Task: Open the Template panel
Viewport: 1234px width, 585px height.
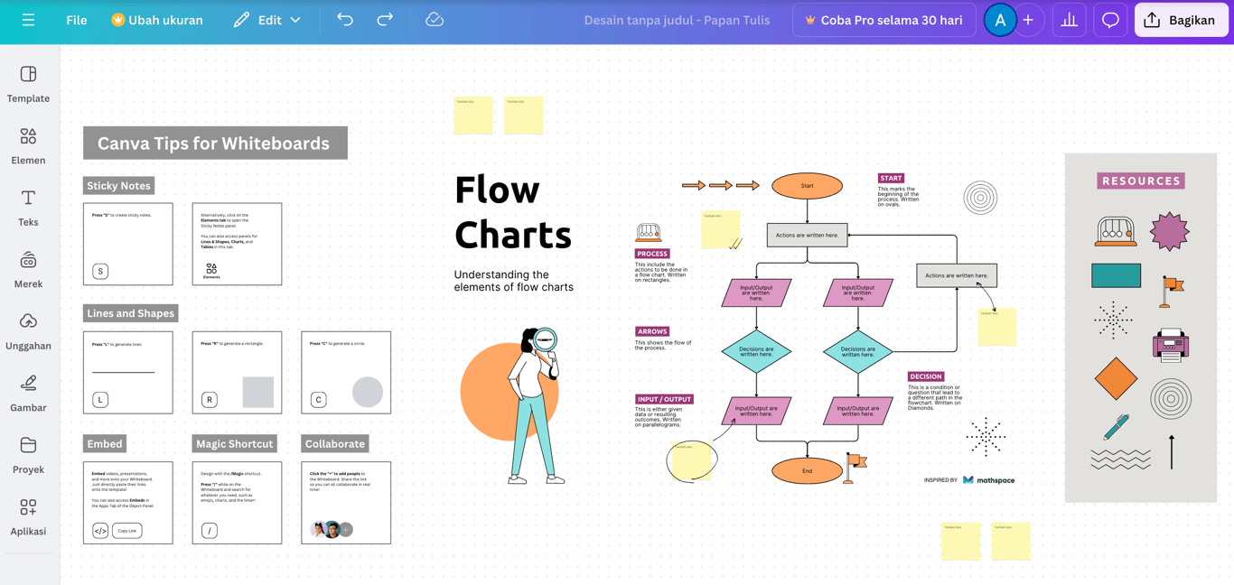Action: click(28, 85)
